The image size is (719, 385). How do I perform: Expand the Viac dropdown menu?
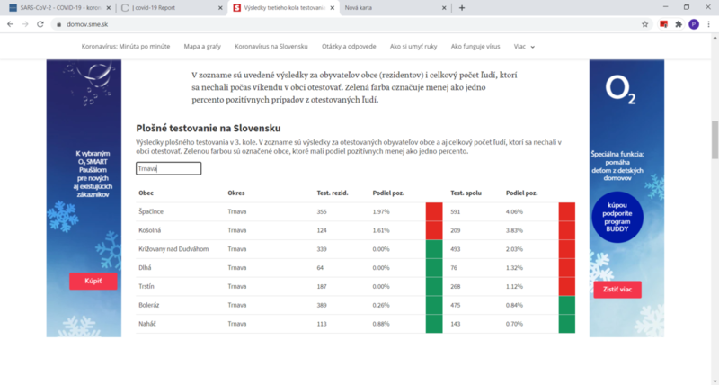(x=524, y=47)
